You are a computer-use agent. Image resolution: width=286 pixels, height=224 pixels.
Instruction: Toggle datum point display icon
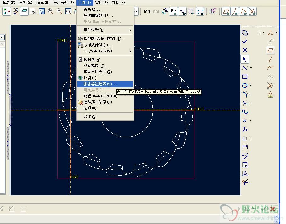coord(243,12)
